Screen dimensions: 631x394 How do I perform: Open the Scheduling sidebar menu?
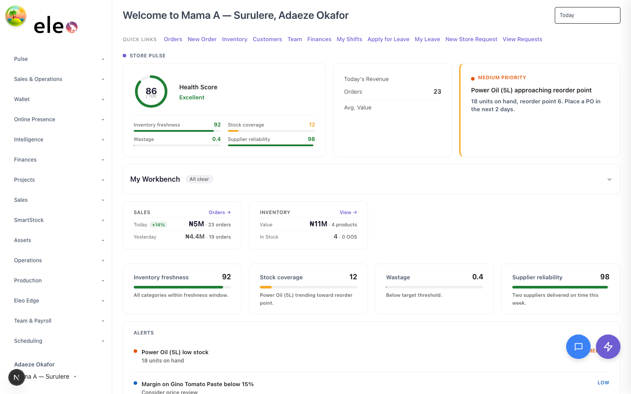point(59,341)
